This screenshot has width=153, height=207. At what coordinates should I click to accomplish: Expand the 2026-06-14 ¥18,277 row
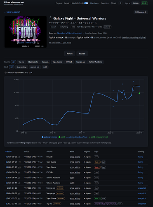coord(6,178)
